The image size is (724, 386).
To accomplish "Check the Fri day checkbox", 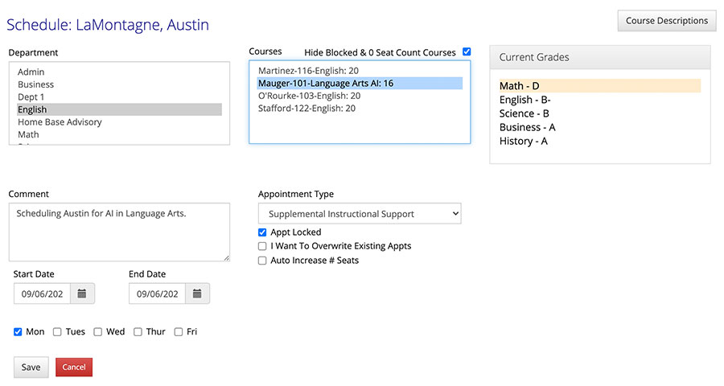I will click(179, 331).
